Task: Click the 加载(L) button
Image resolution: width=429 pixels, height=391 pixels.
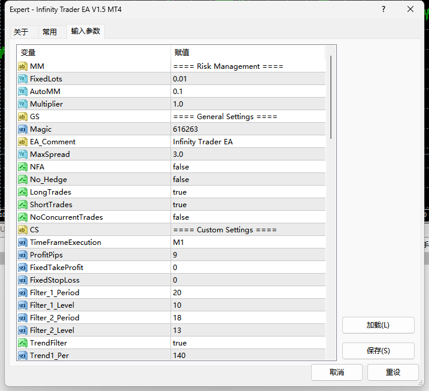Action: (378, 325)
